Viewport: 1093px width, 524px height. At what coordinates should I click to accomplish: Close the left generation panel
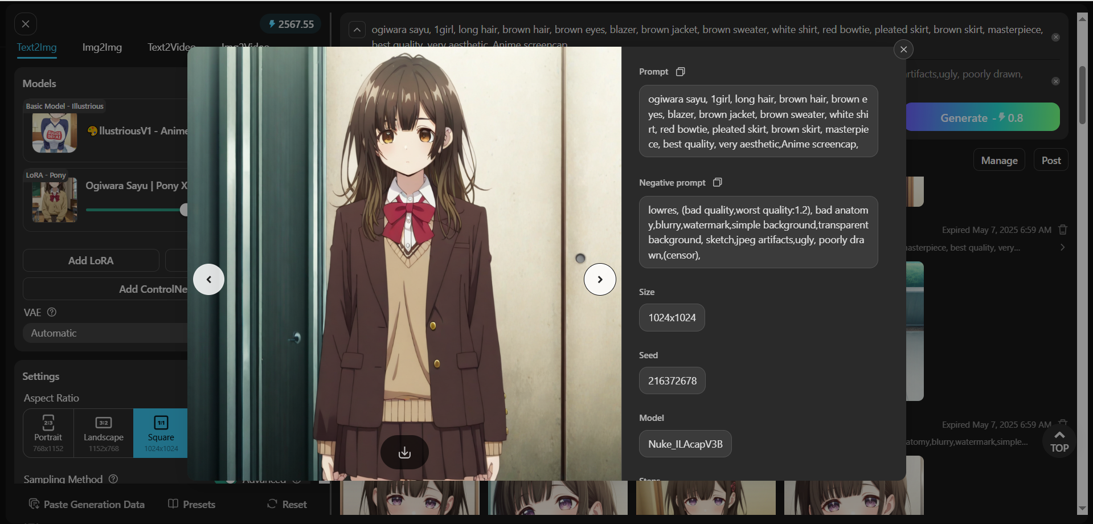(26, 24)
